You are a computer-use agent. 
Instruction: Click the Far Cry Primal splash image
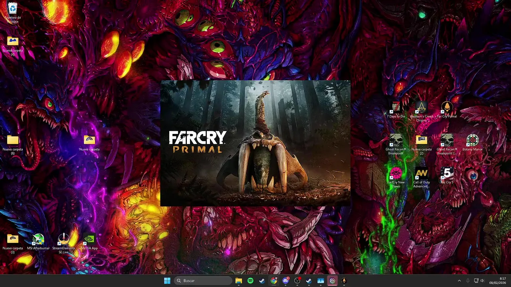click(x=255, y=143)
